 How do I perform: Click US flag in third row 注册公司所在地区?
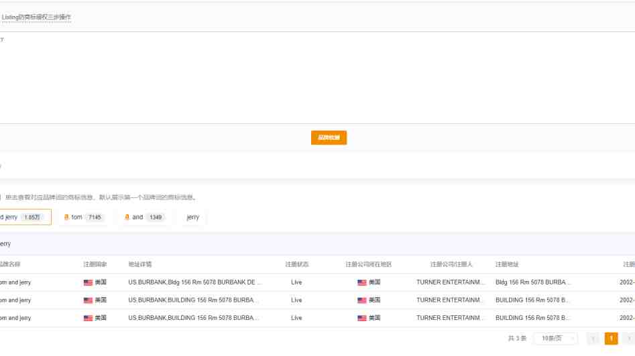tap(362, 318)
